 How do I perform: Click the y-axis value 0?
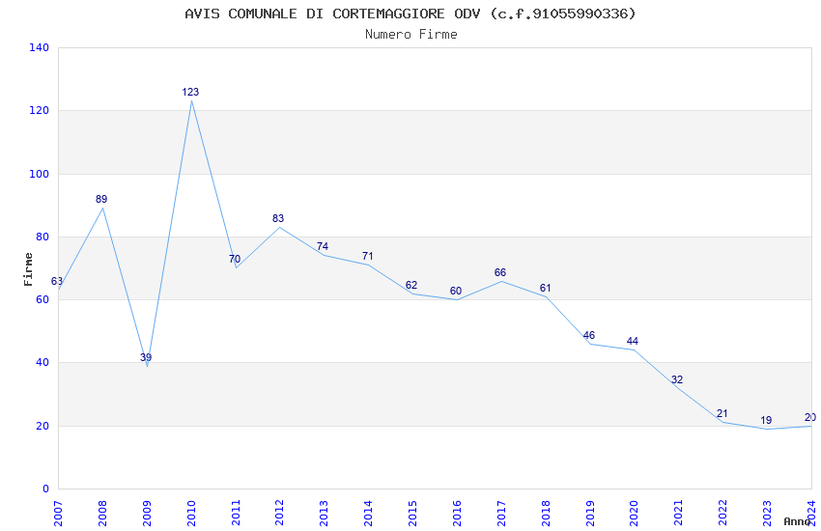coord(46,489)
